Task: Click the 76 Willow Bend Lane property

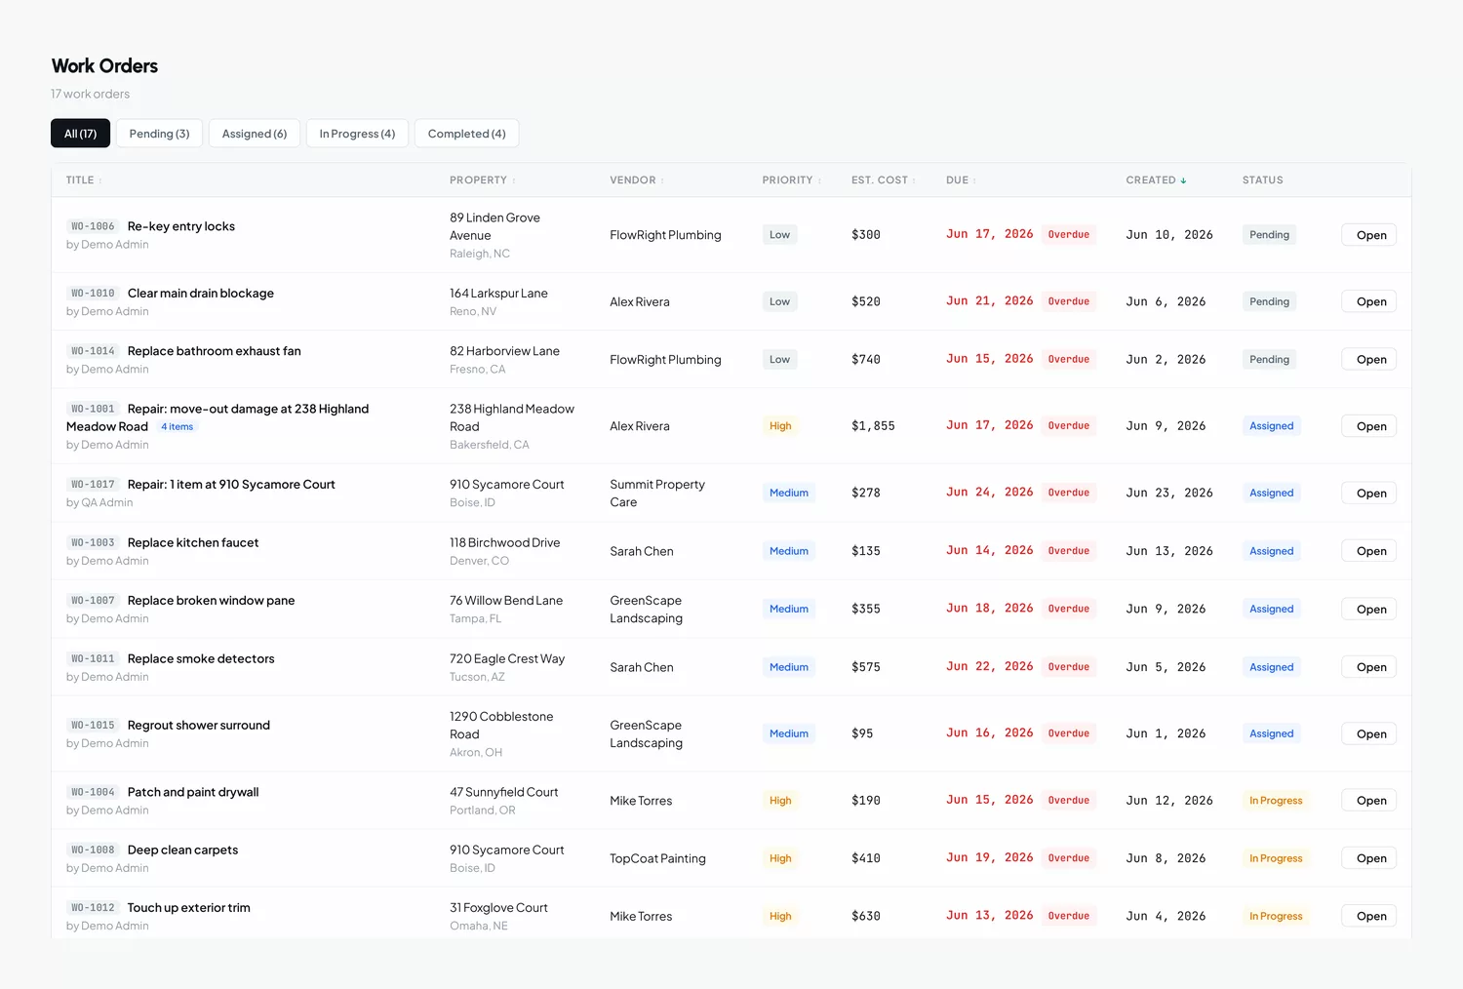Action: 506,601
